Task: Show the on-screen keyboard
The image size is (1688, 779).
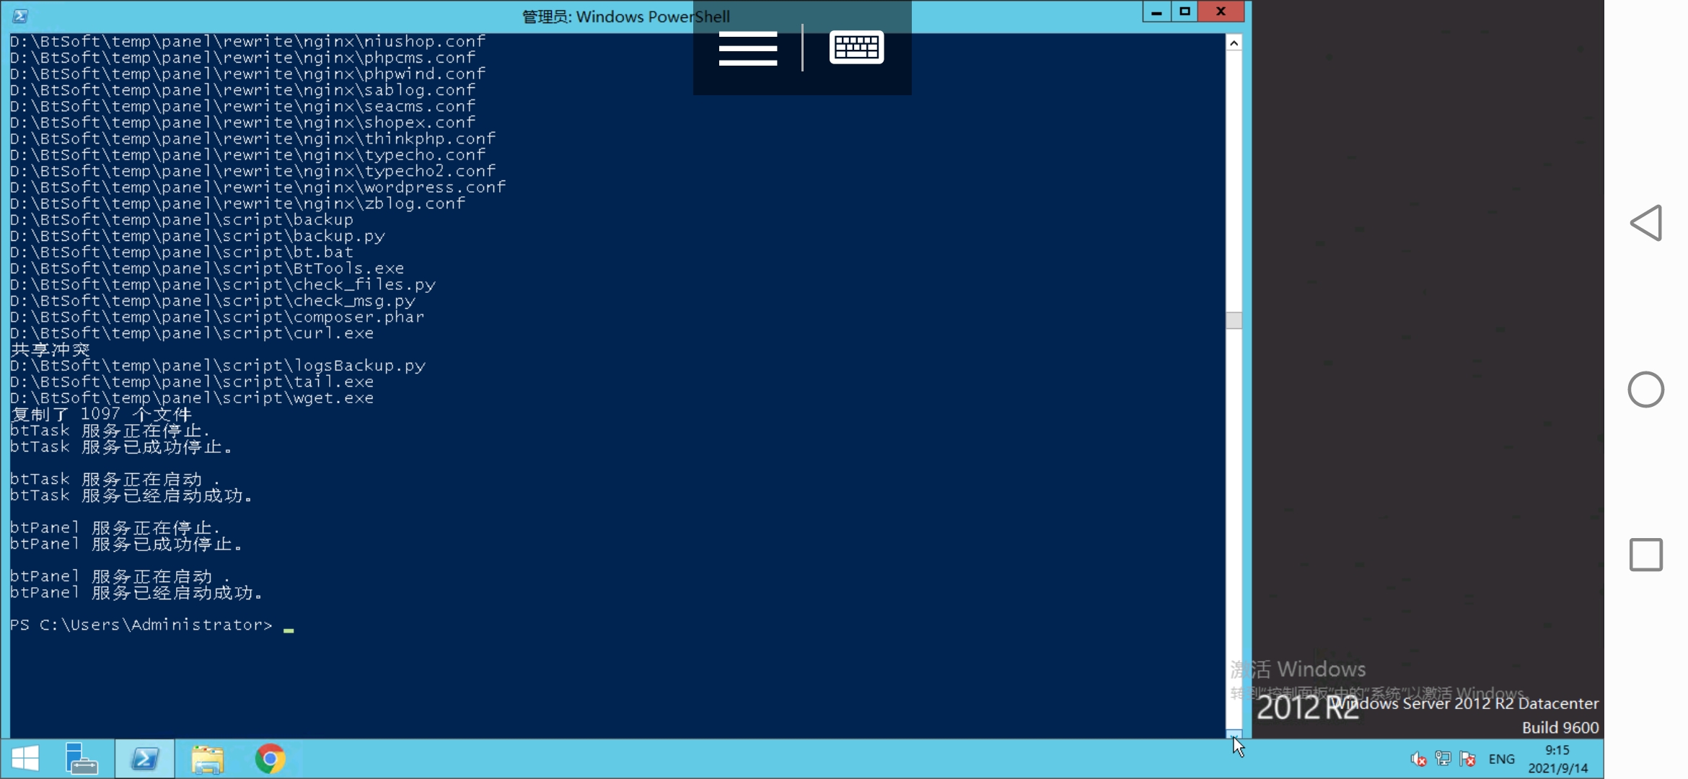Action: click(x=856, y=48)
